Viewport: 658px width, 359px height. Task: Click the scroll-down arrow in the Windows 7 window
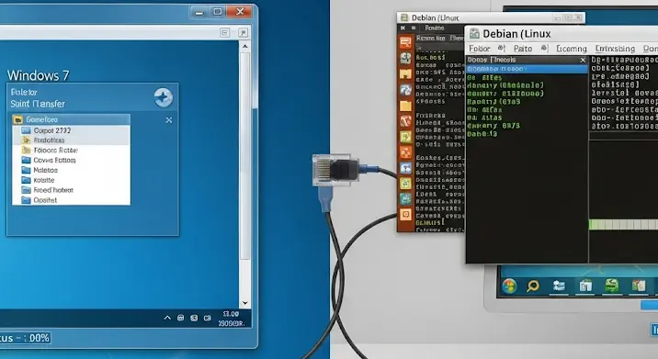245,303
